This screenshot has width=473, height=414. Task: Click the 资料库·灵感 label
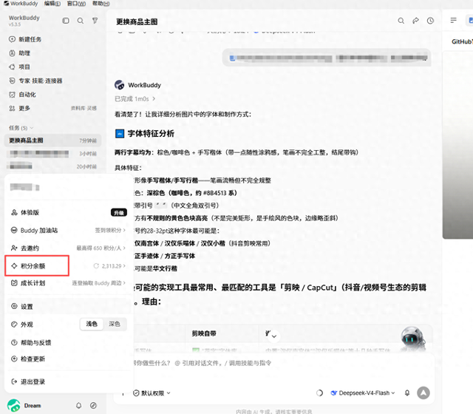(x=84, y=109)
